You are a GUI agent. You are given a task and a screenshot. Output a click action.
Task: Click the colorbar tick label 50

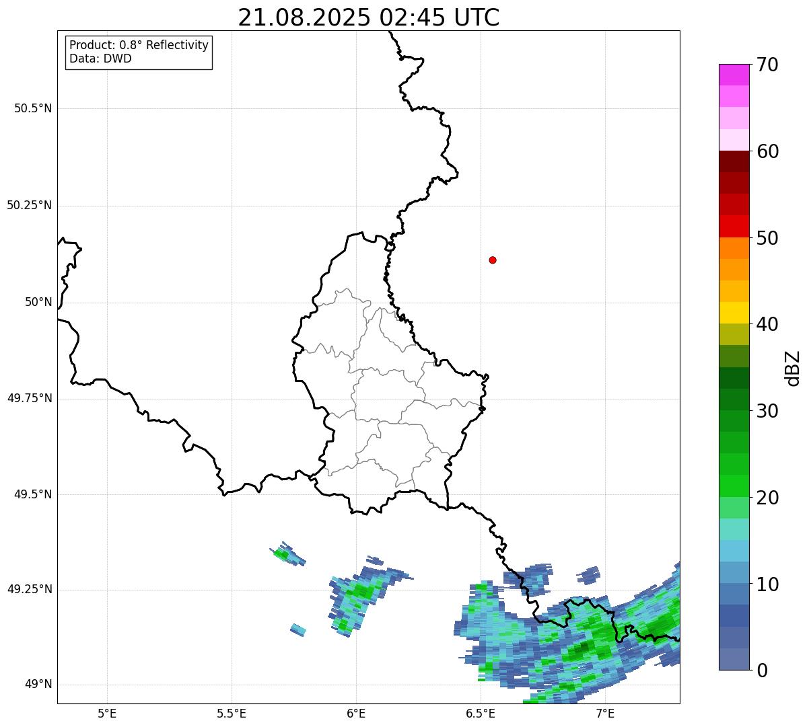pyautogui.click(x=768, y=238)
